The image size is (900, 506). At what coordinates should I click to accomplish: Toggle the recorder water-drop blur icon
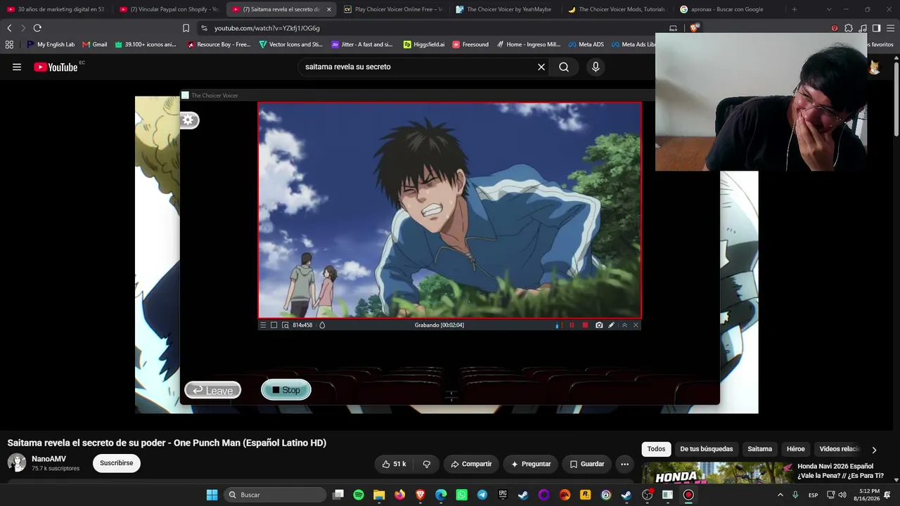coord(322,325)
